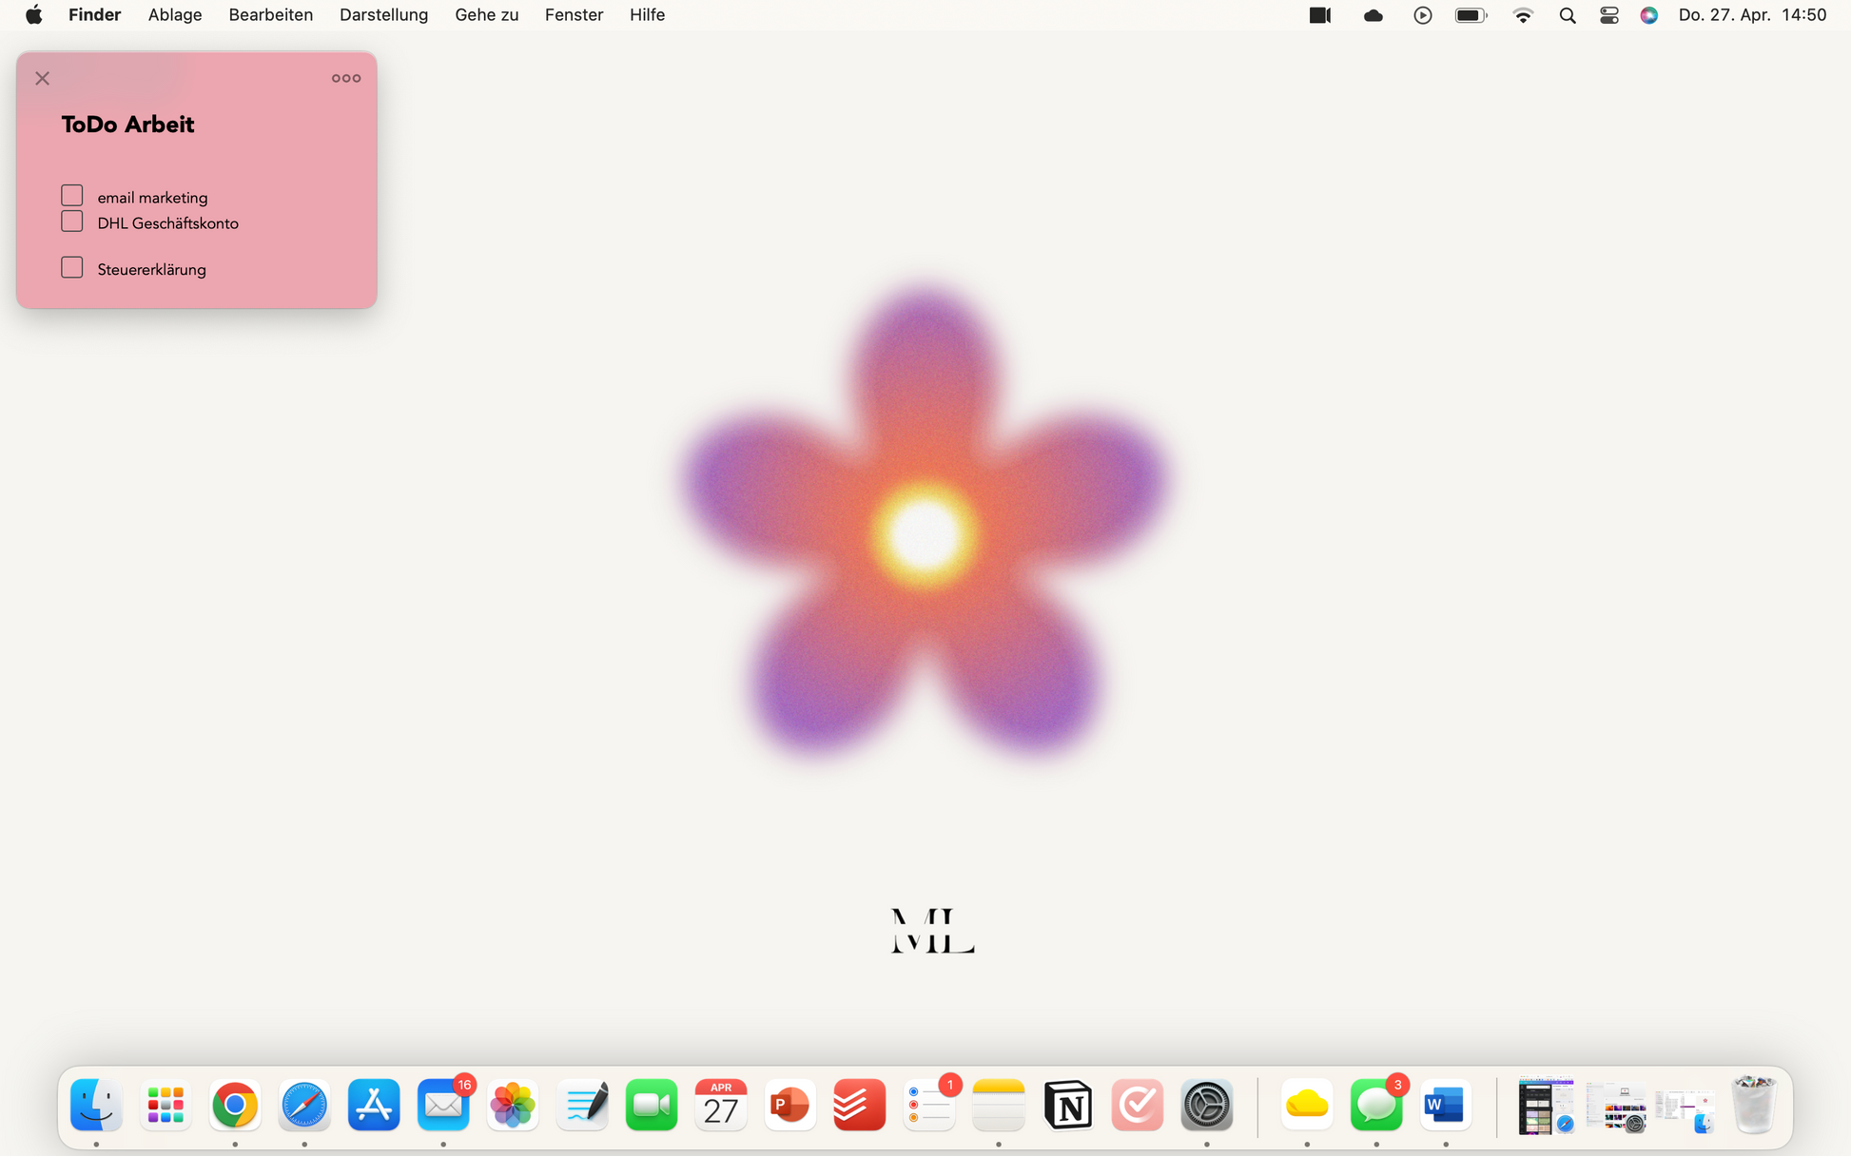The width and height of the screenshot is (1851, 1156).
Task: Open FaceTime from the Dock
Action: pos(652,1105)
